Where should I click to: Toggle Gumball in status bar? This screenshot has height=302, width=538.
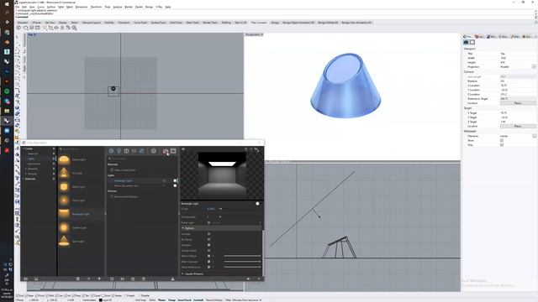pyautogui.click(x=198, y=300)
